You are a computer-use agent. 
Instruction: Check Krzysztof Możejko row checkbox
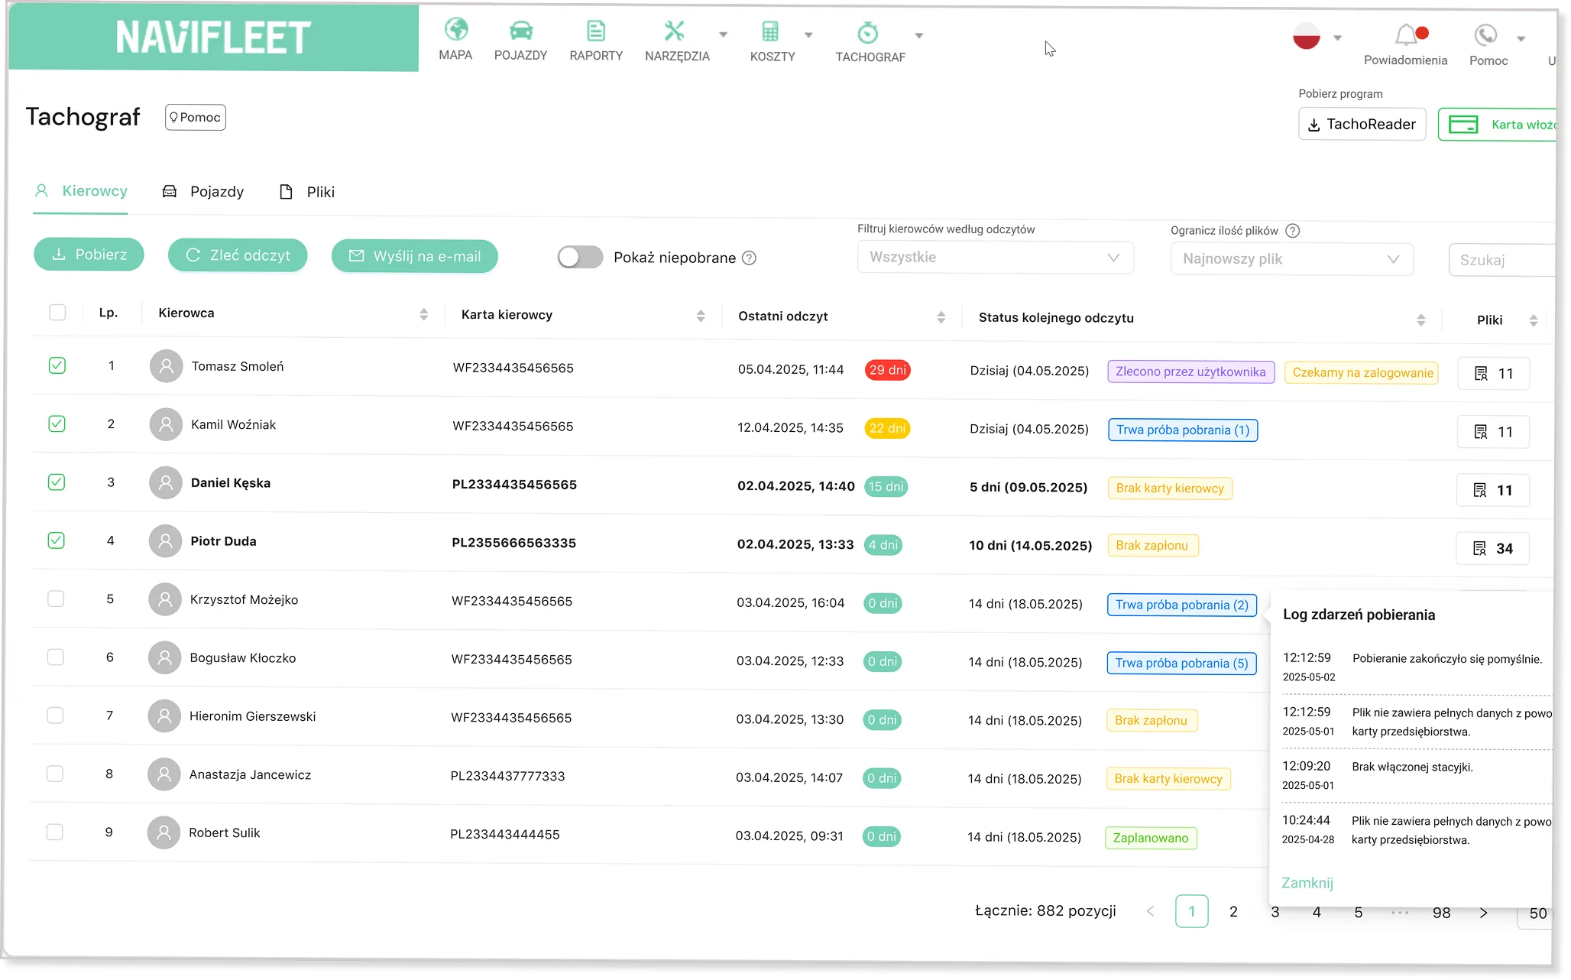click(56, 599)
